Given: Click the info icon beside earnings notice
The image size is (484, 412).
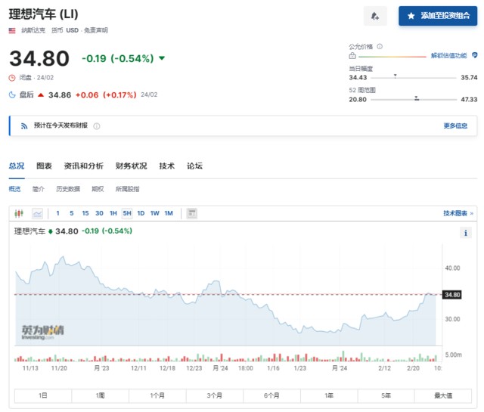Looking at the screenshot, I should (x=96, y=126).
